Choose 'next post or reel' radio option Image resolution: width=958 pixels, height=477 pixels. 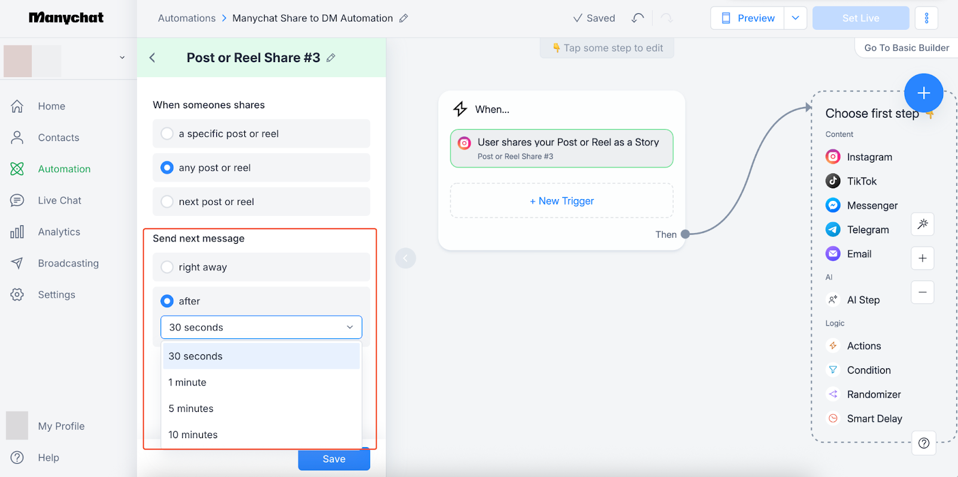[x=168, y=202]
